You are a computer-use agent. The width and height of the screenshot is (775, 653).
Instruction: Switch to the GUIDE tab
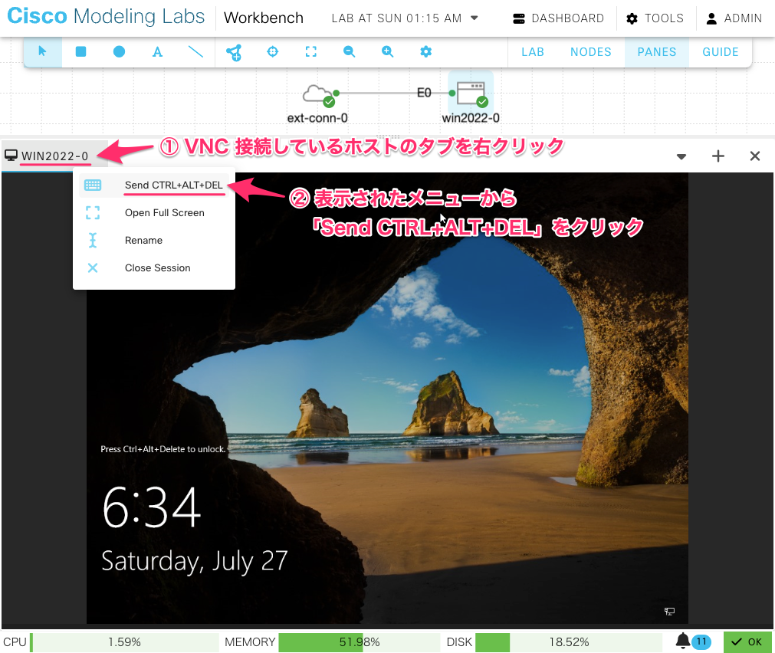point(721,52)
